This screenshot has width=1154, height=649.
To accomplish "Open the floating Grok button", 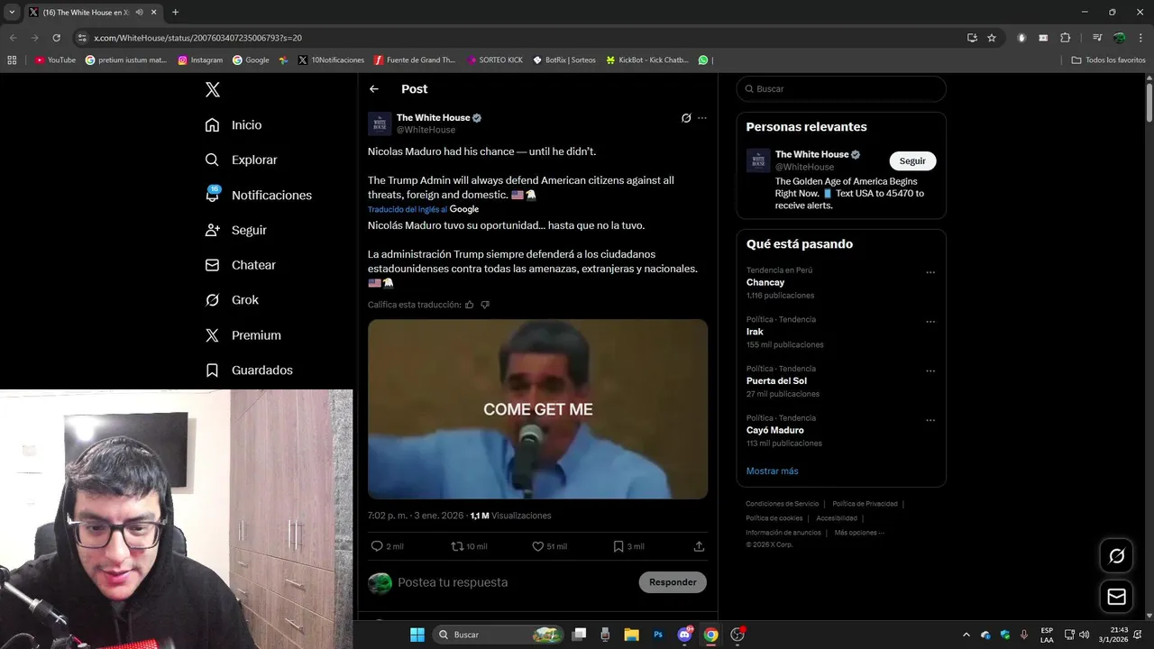I will tap(1116, 556).
